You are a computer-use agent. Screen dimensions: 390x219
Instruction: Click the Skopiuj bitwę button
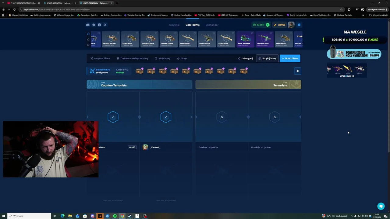point(267,58)
